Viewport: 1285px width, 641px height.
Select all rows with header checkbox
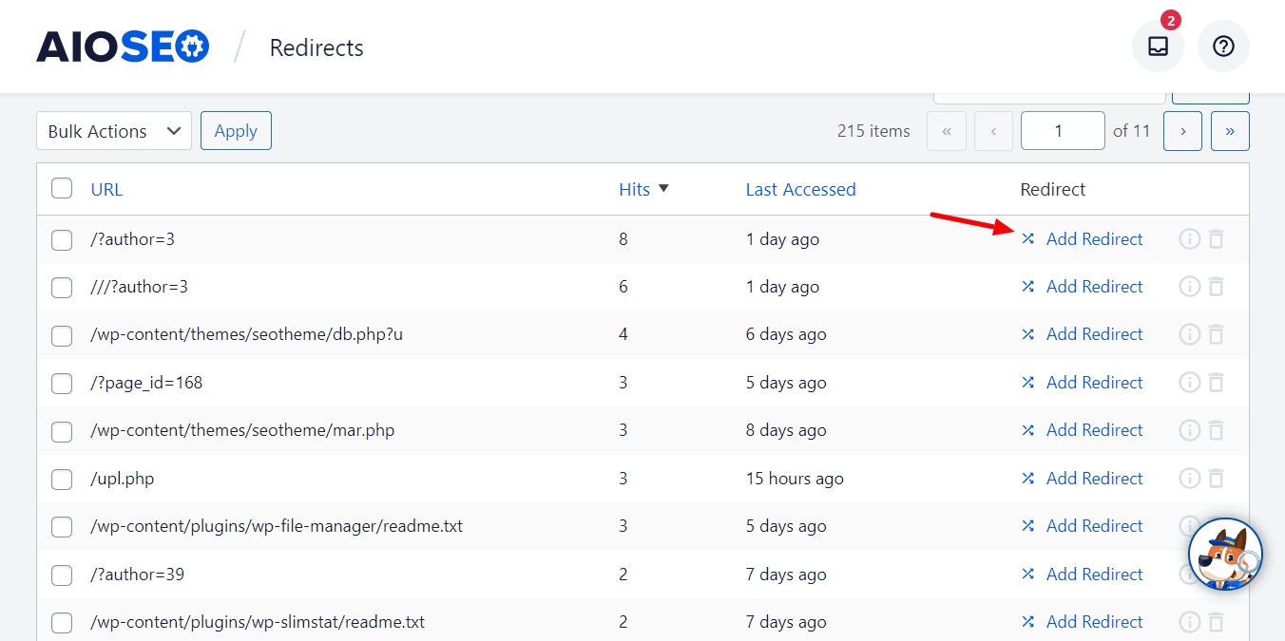click(x=62, y=189)
